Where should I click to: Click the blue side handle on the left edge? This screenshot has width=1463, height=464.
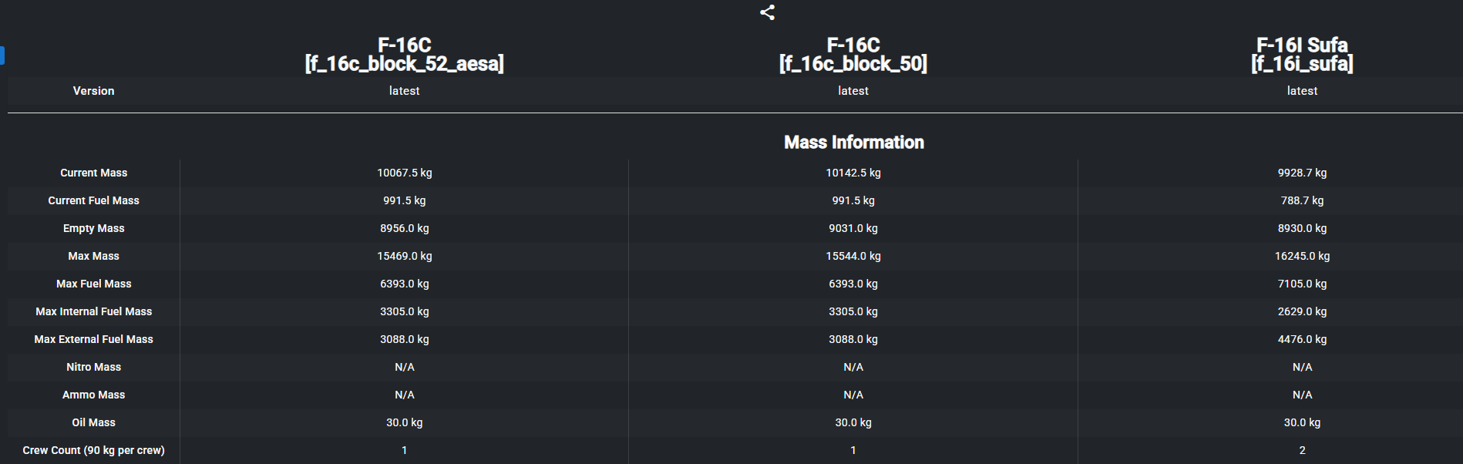pos(2,55)
